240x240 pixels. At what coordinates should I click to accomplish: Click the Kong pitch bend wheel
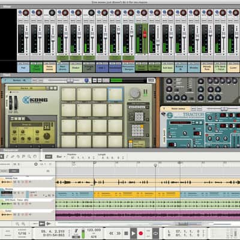(x=11, y=103)
